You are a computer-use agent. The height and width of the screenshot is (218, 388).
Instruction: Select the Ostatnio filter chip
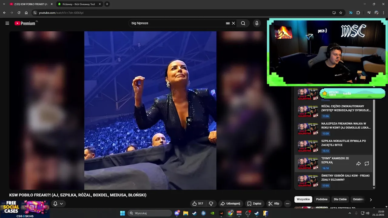click(x=358, y=199)
